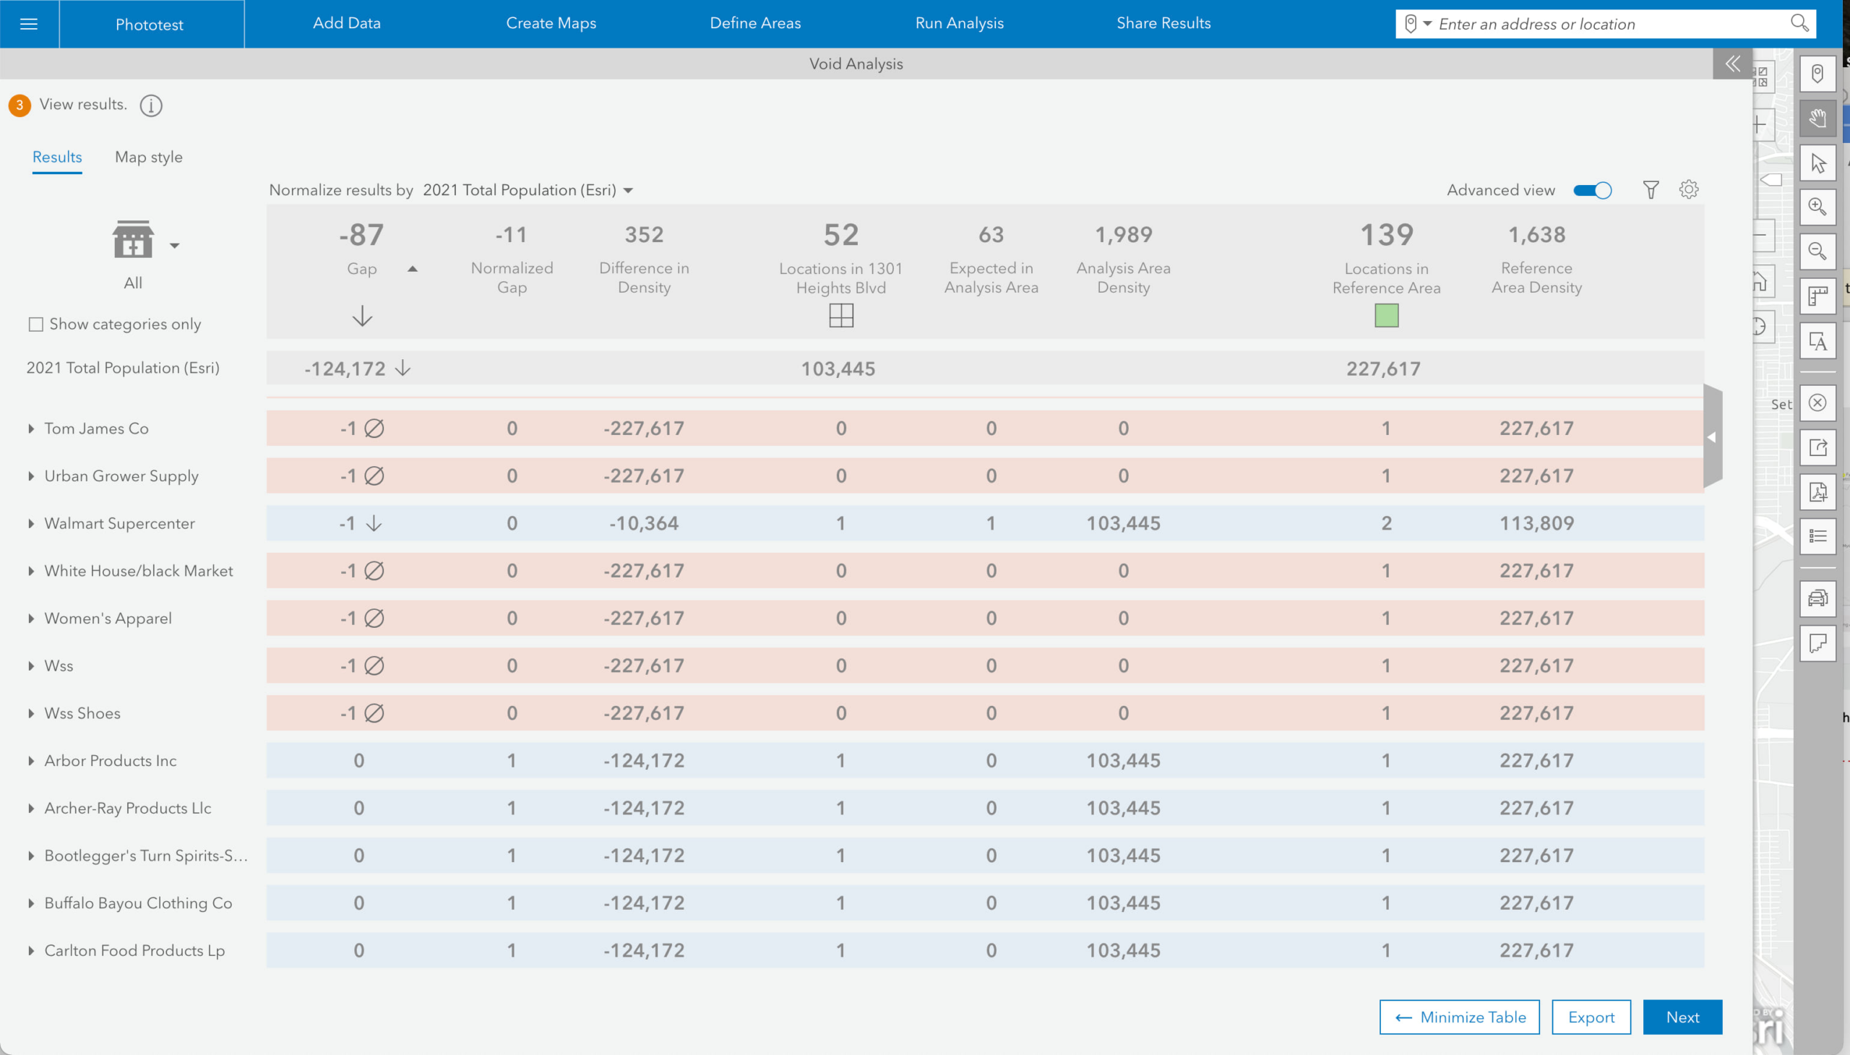
Task: Click the zoom in icon on sidebar
Action: click(1822, 206)
